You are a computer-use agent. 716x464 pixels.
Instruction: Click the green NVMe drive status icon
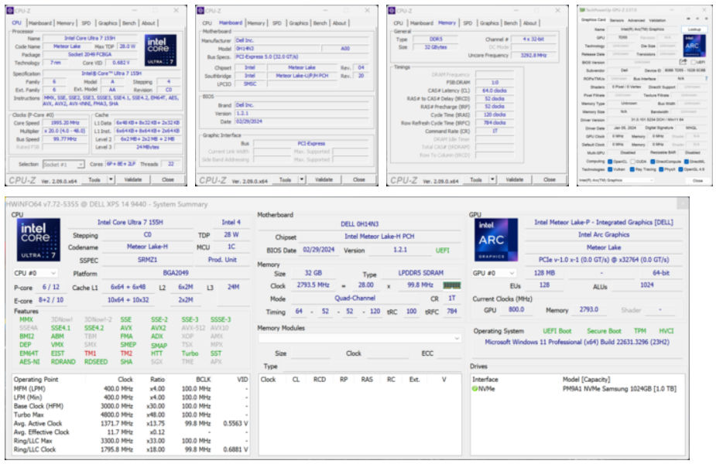pos(474,389)
